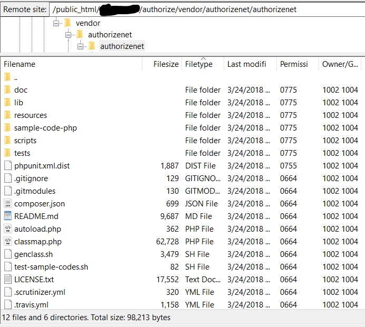Click the classmap.php file icon
The image size is (365, 327).
click(7, 241)
